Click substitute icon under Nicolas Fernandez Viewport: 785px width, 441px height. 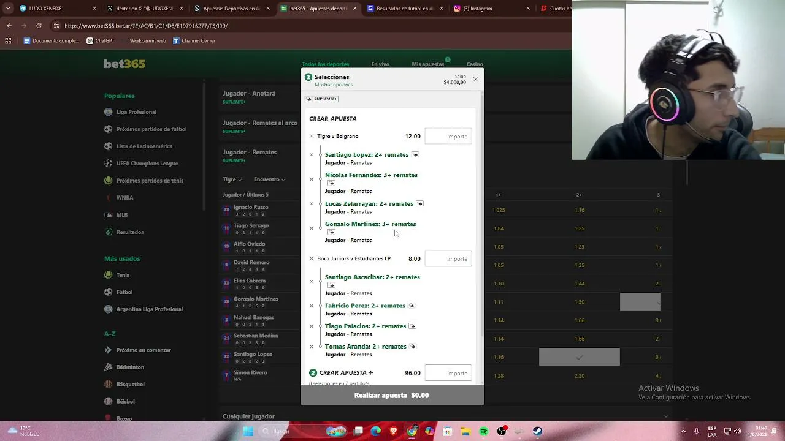(x=331, y=183)
